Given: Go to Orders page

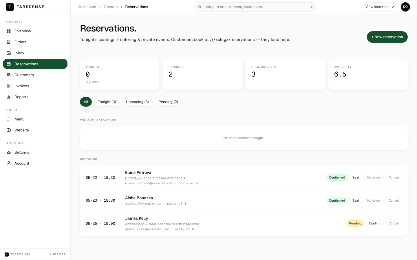Looking at the screenshot, I should click(35, 42).
